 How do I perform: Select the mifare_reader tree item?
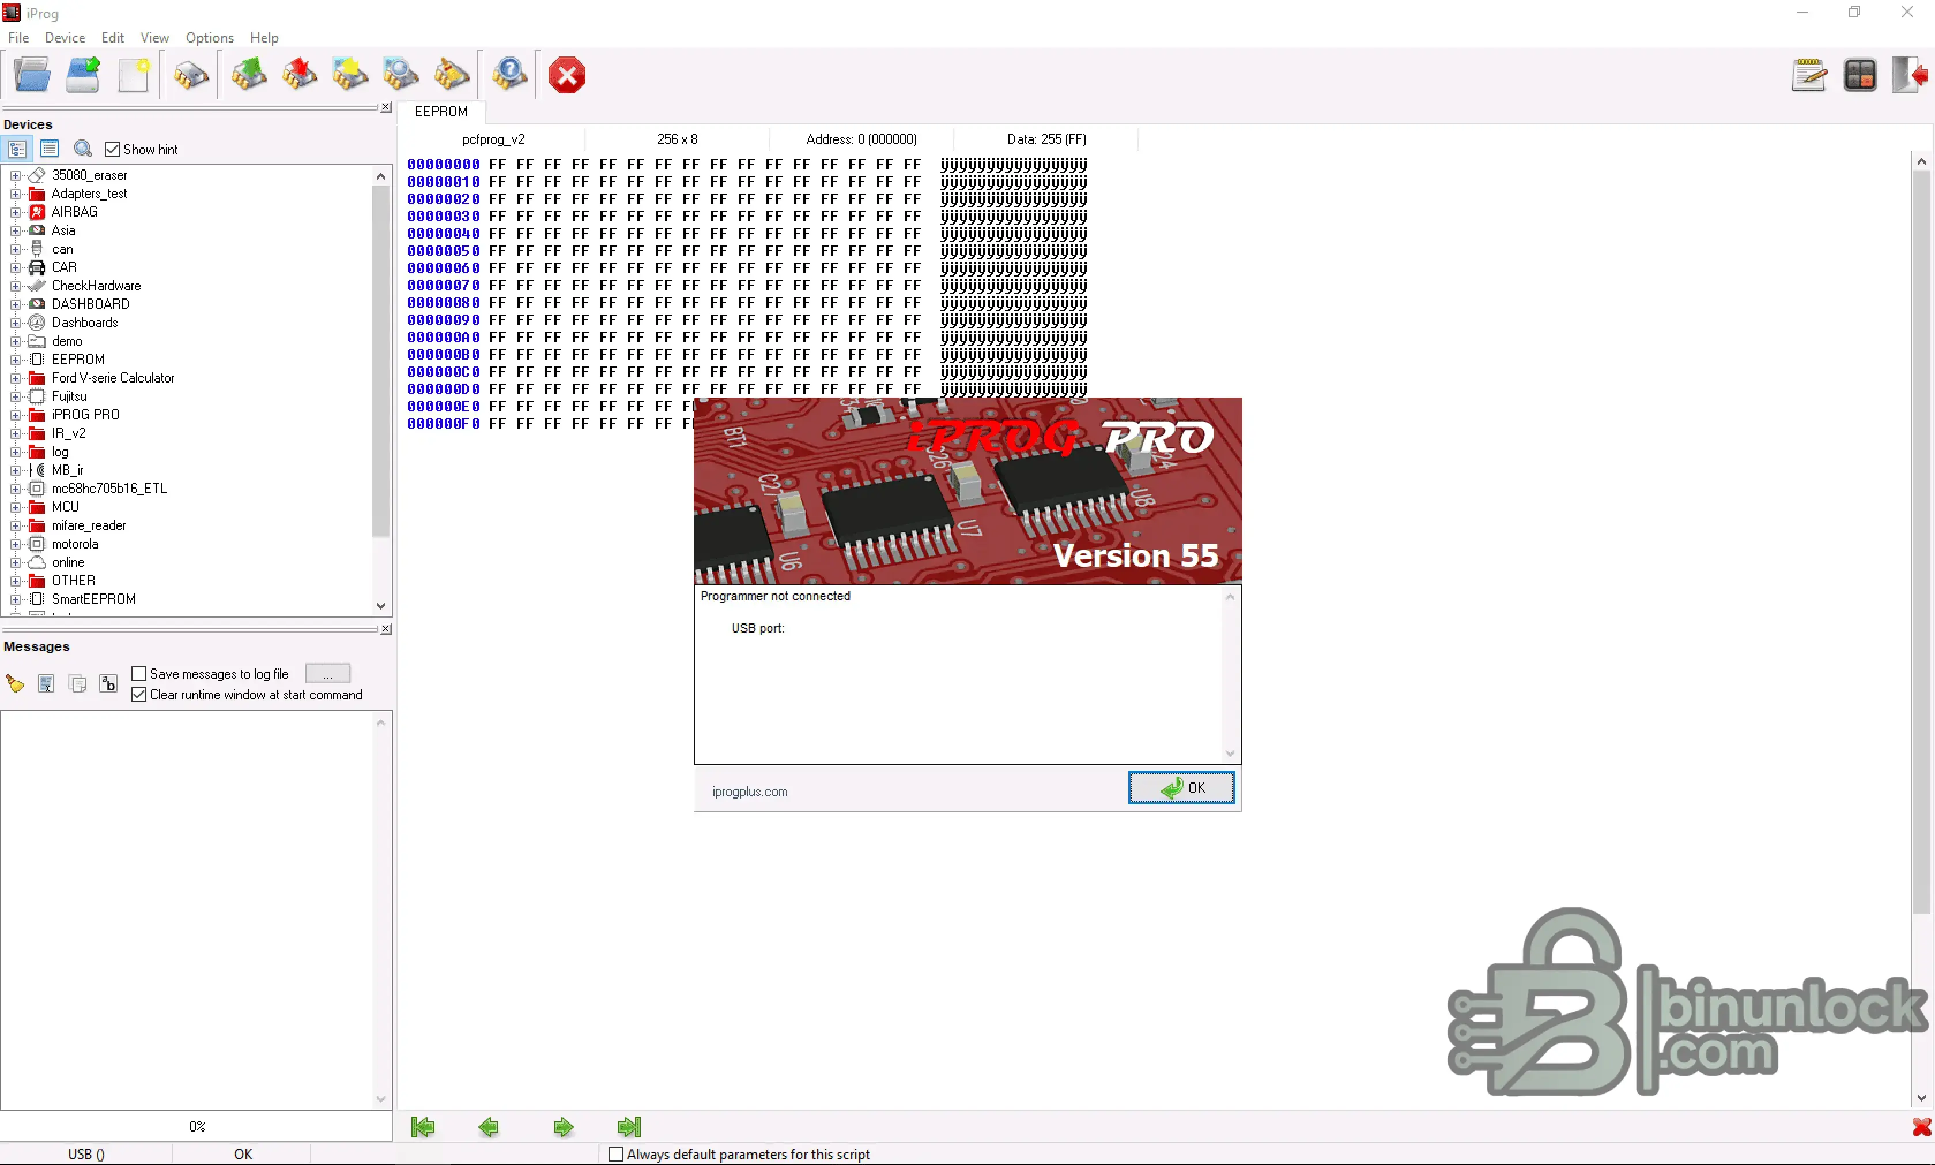tap(89, 526)
